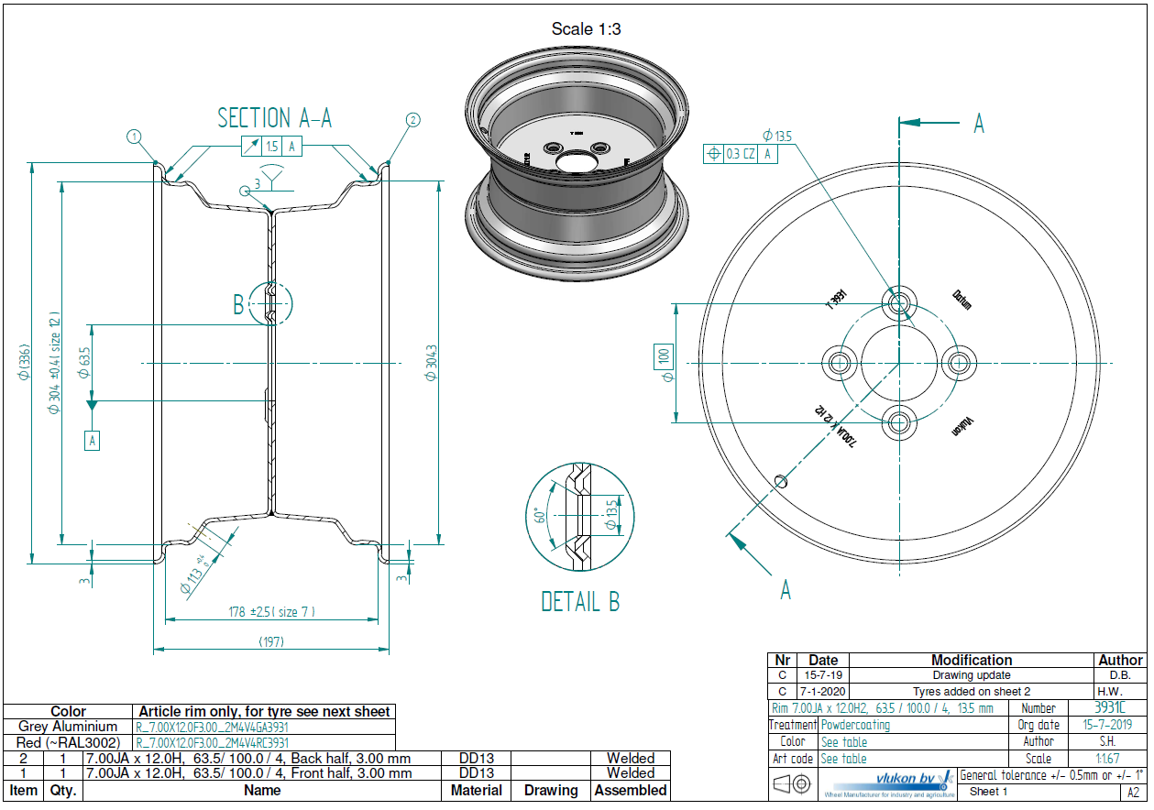Click the datum A box in section view
Image resolution: width=1154 pixels, height=810 pixels.
[92, 441]
